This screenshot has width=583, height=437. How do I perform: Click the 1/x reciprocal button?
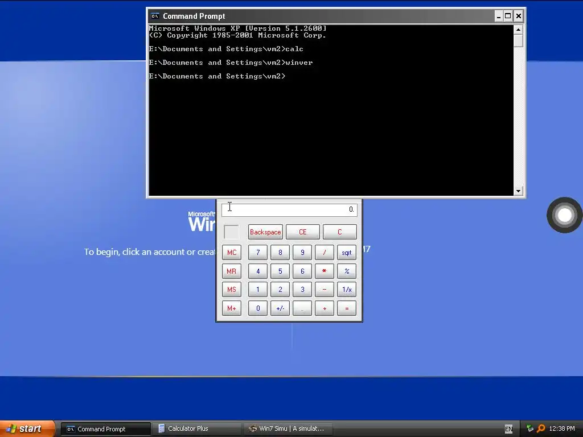347,290
